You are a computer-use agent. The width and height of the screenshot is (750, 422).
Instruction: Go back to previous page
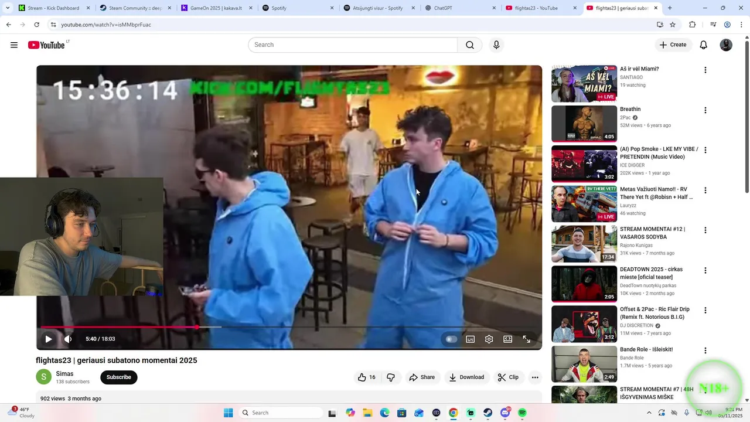[9, 25]
